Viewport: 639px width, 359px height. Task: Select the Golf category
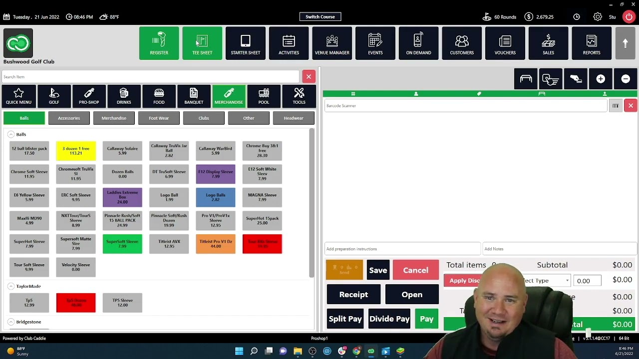click(54, 96)
